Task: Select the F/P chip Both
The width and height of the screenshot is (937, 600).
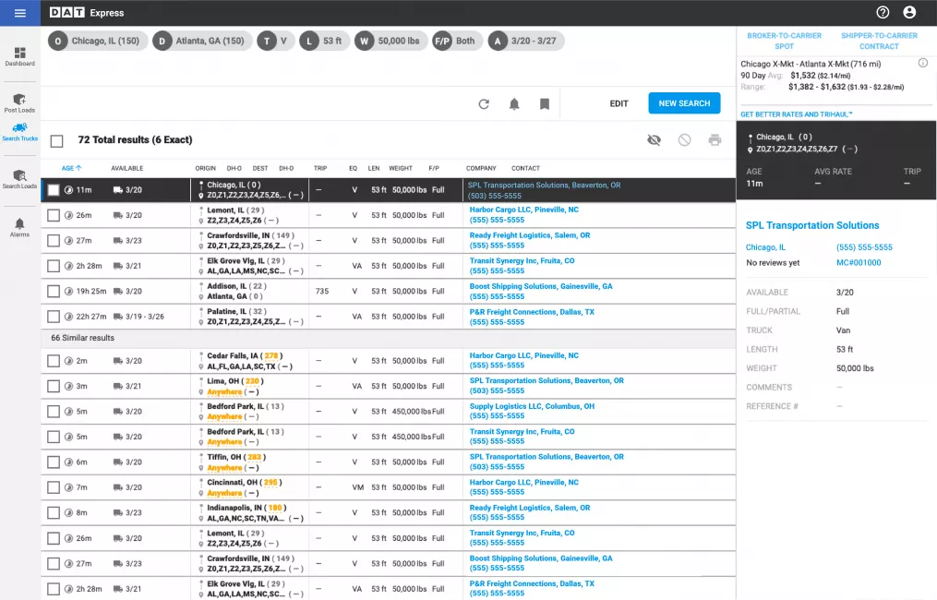Action: (x=457, y=41)
